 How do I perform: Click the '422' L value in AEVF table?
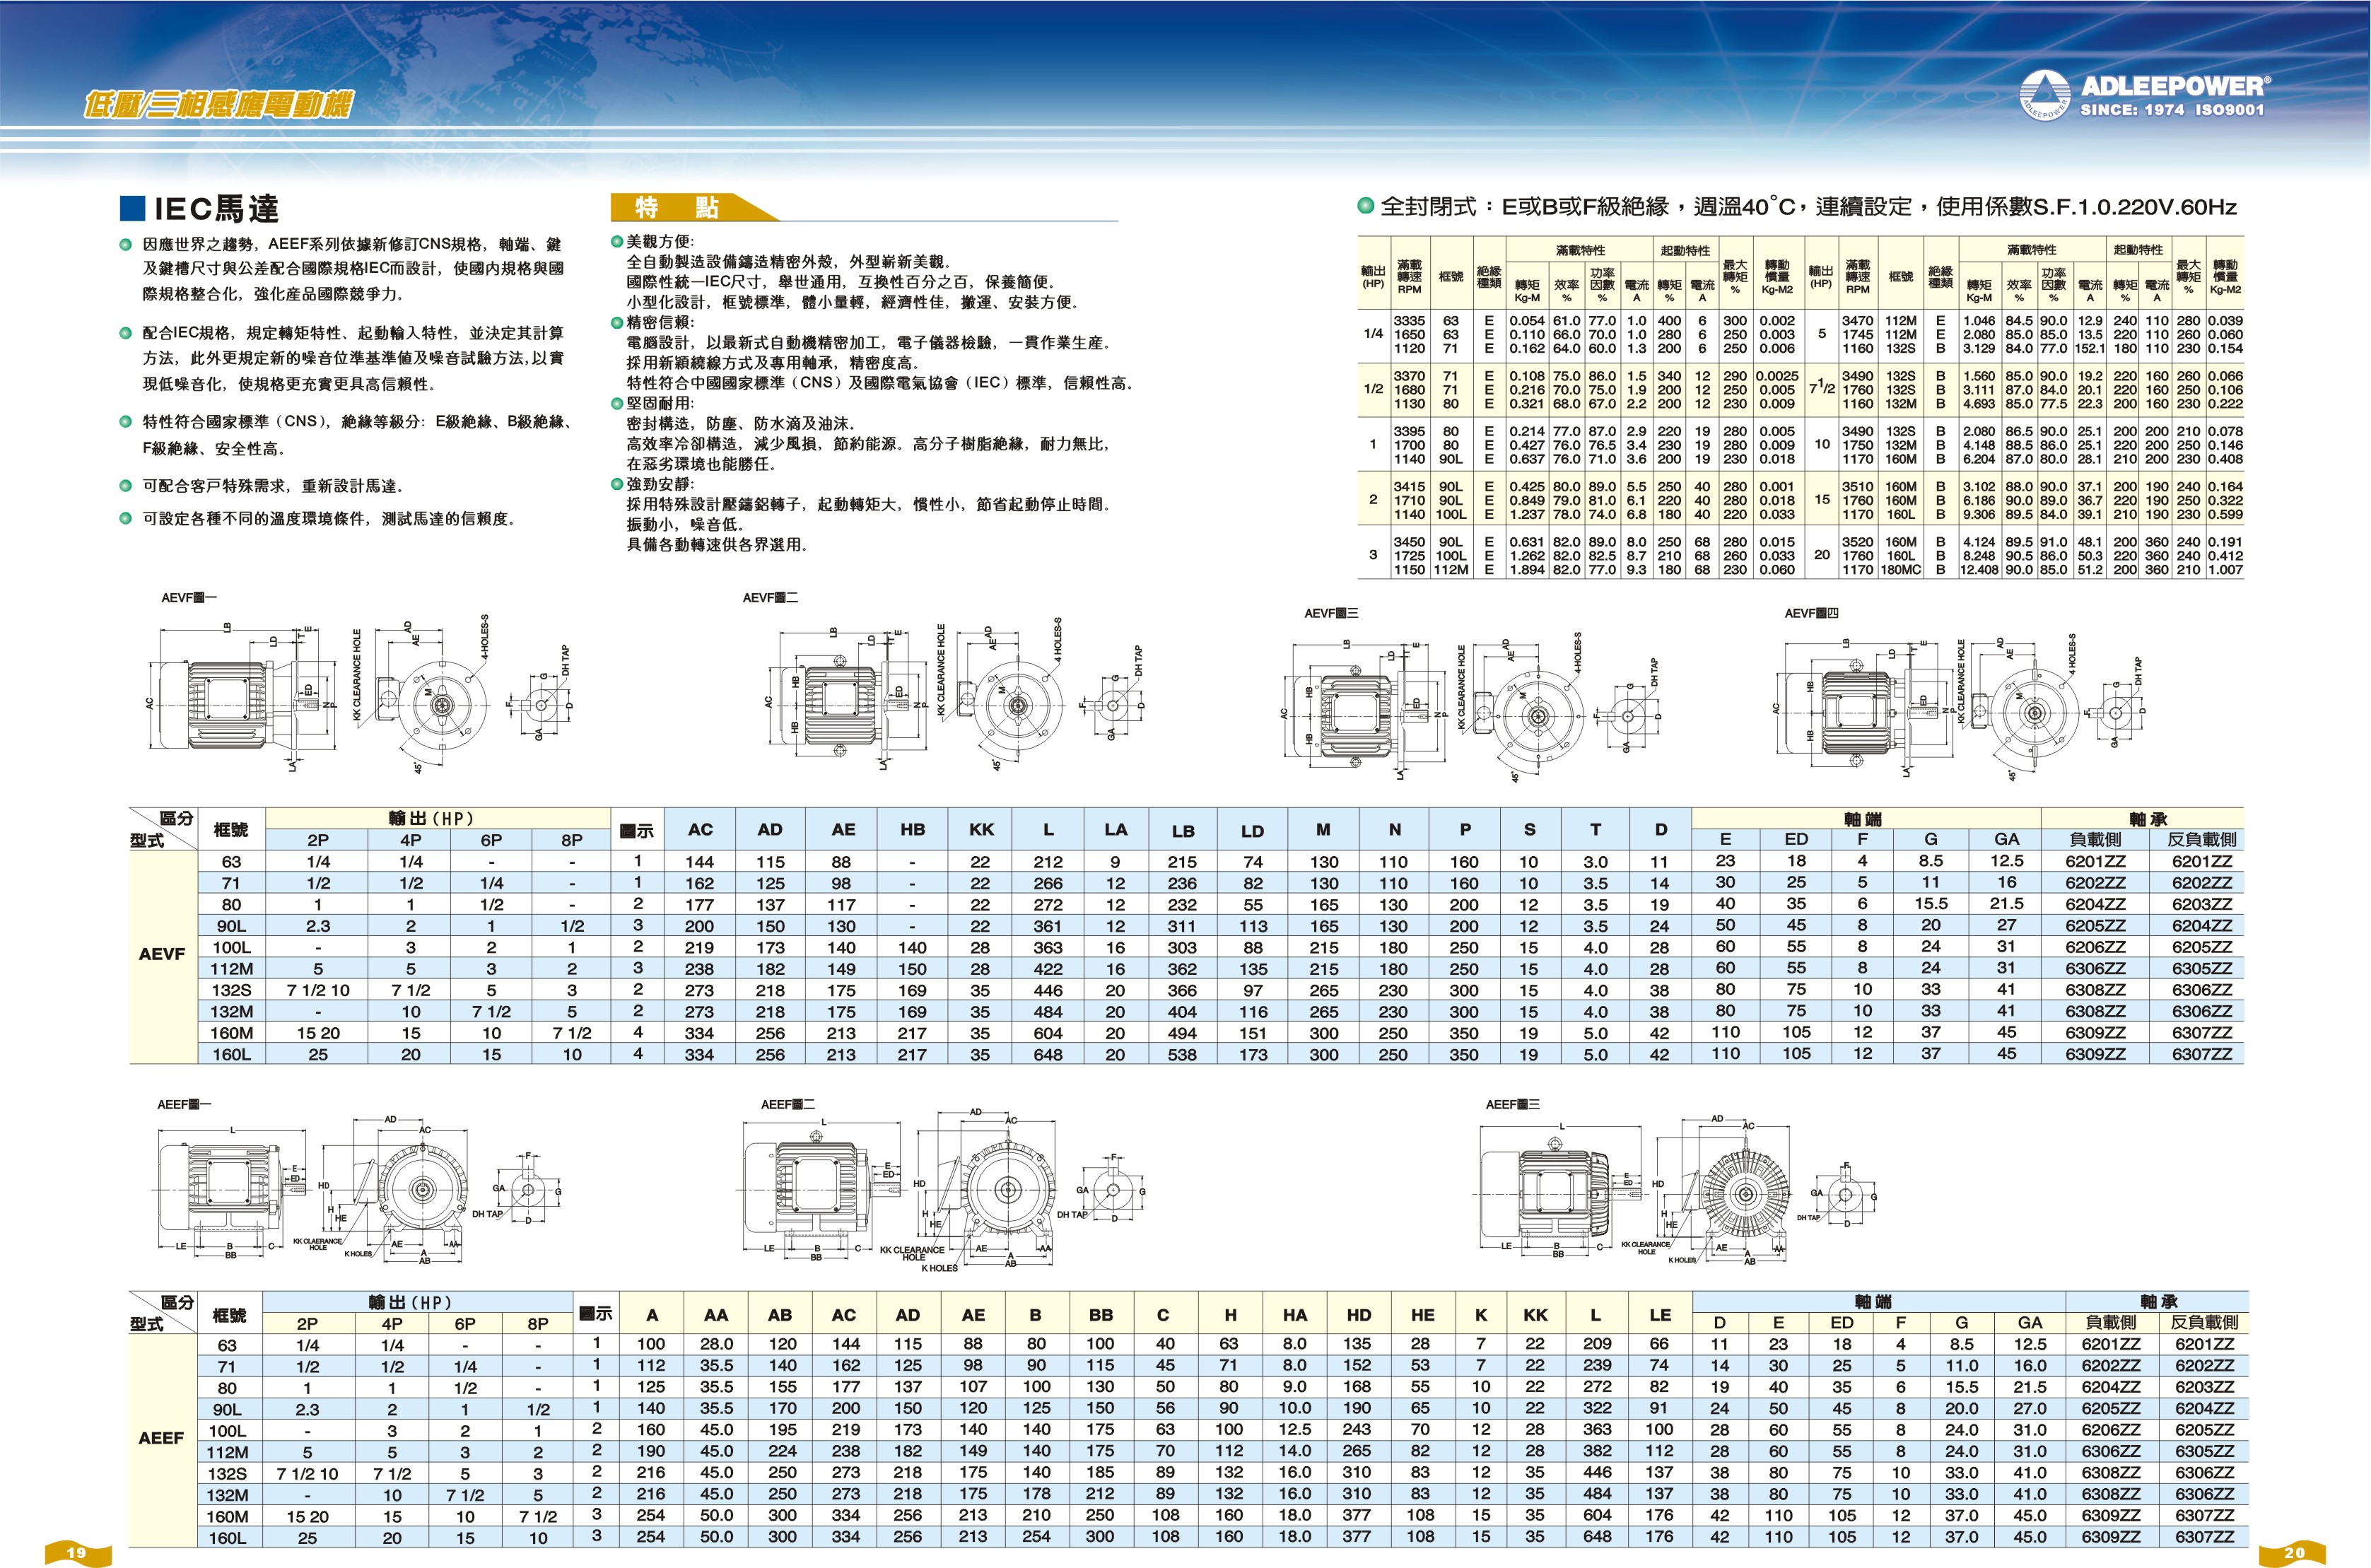(1048, 969)
